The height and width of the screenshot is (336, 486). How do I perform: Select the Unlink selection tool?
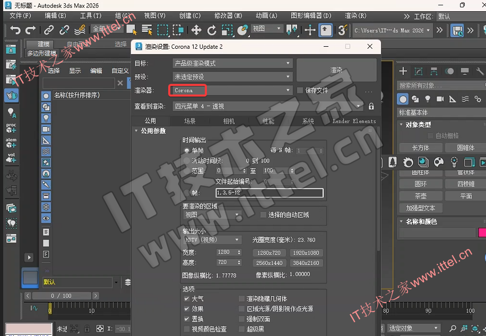click(x=64, y=30)
